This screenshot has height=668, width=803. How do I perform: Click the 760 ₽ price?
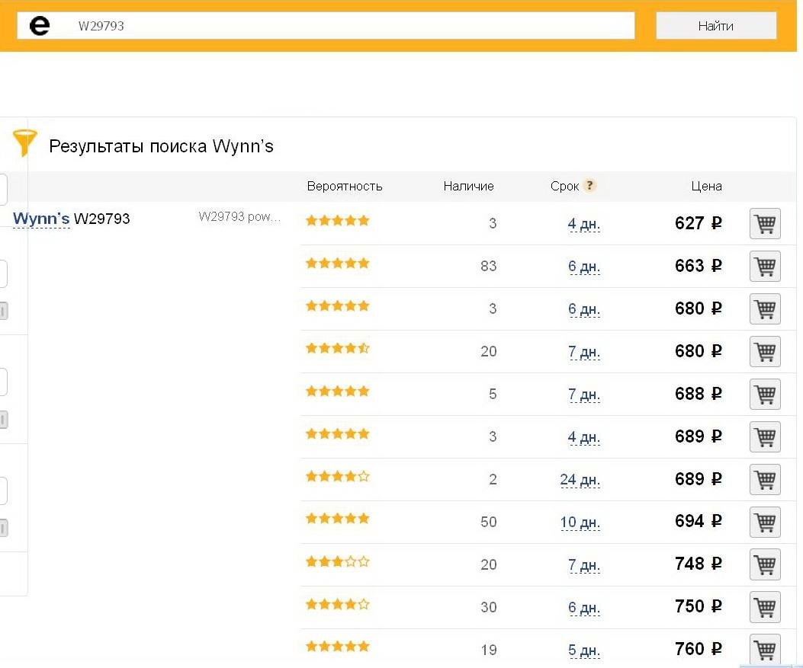pos(698,649)
